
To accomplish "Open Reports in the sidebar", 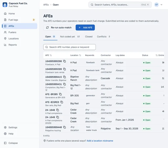I will pos(19,45).
